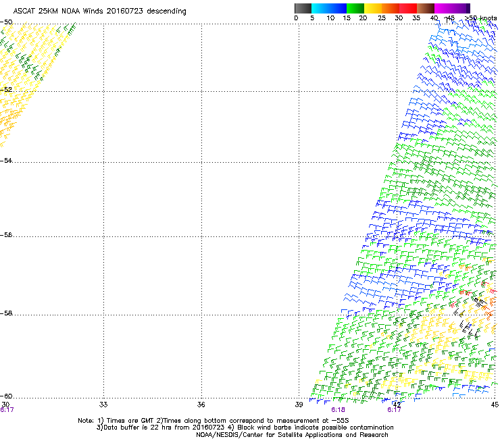Image resolution: width=500 pixels, height=439 pixels.
Task: Click the longitude label '42'
Action: tap(397, 405)
